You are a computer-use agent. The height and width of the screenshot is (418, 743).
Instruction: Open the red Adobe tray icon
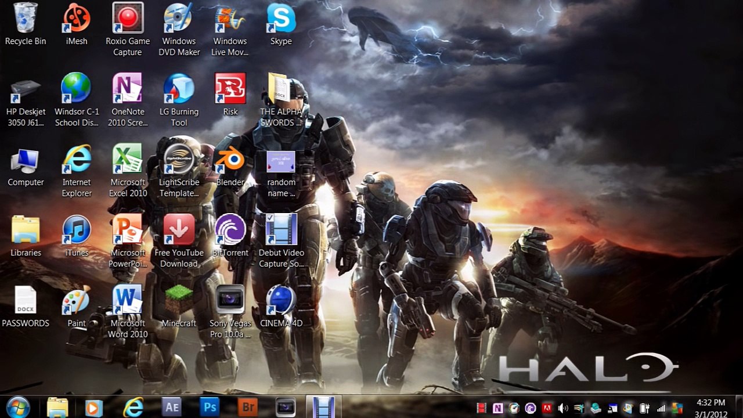point(547,408)
